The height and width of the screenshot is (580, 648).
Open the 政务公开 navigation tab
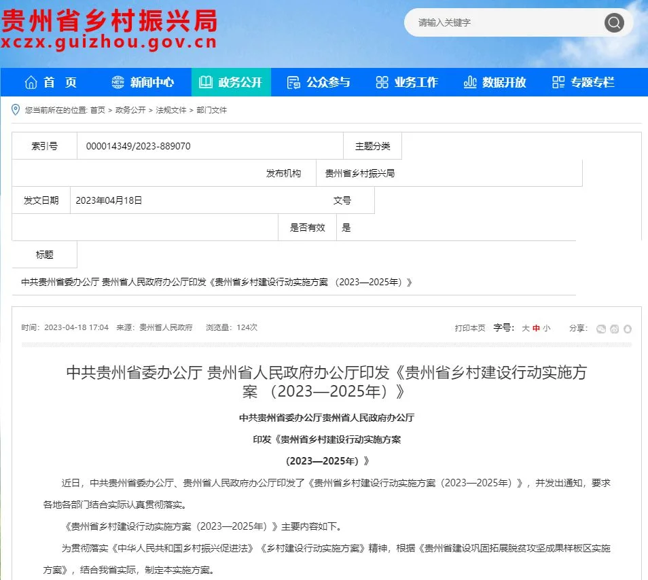(231, 82)
